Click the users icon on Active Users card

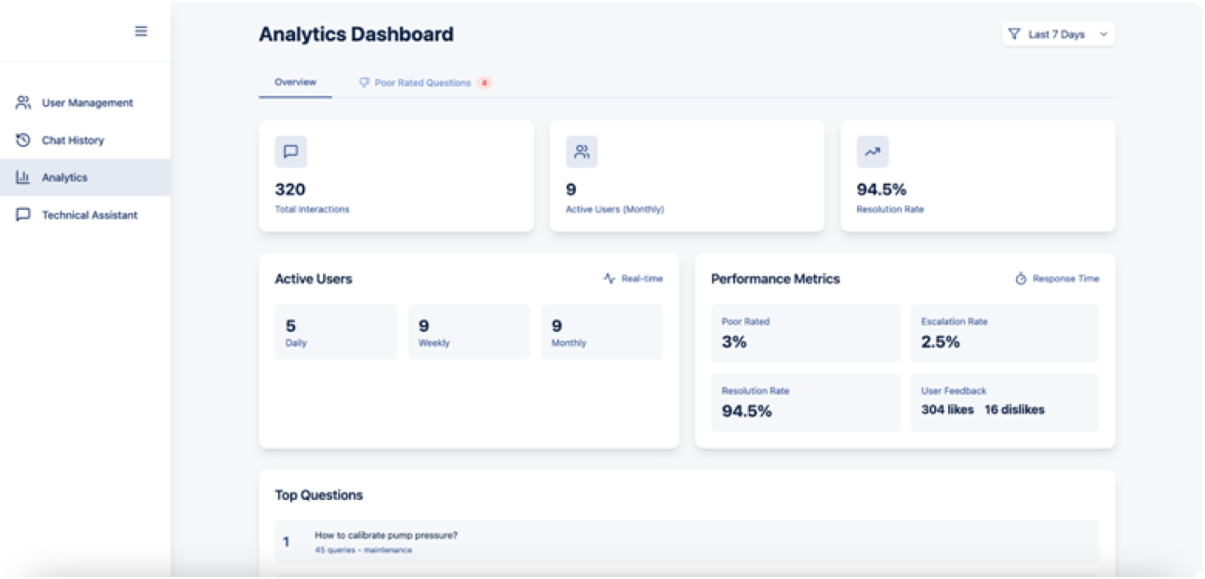(582, 151)
